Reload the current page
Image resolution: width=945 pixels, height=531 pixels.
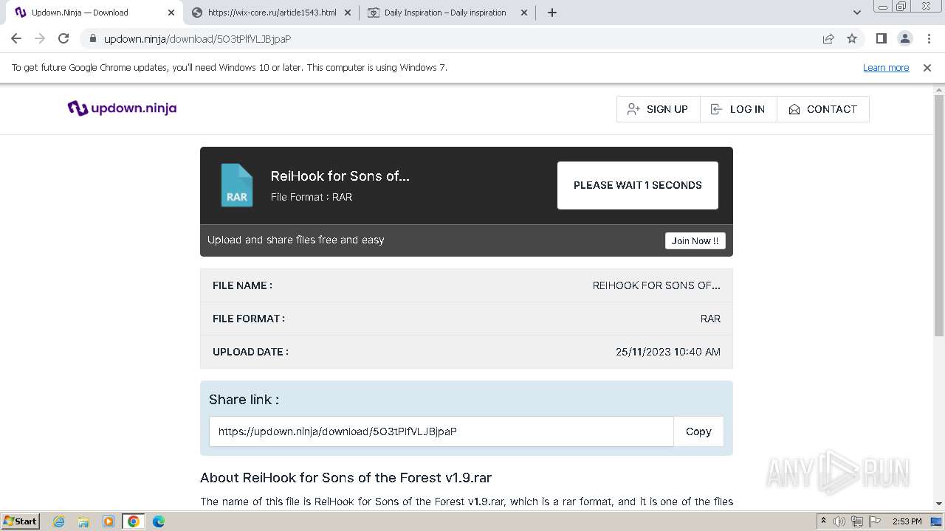[x=63, y=38]
